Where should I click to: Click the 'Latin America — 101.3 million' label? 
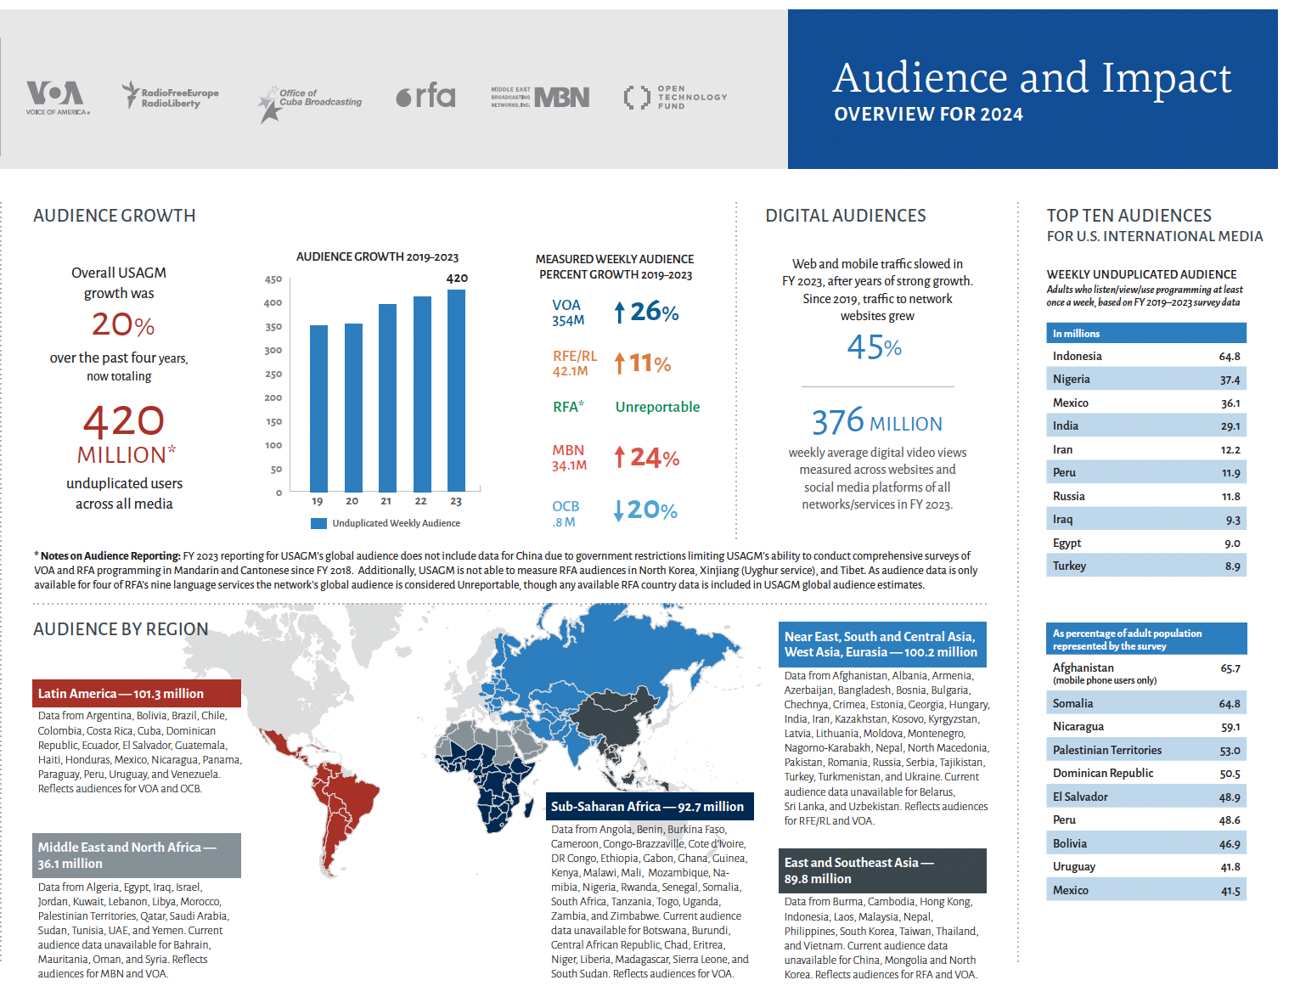[x=137, y=693]
